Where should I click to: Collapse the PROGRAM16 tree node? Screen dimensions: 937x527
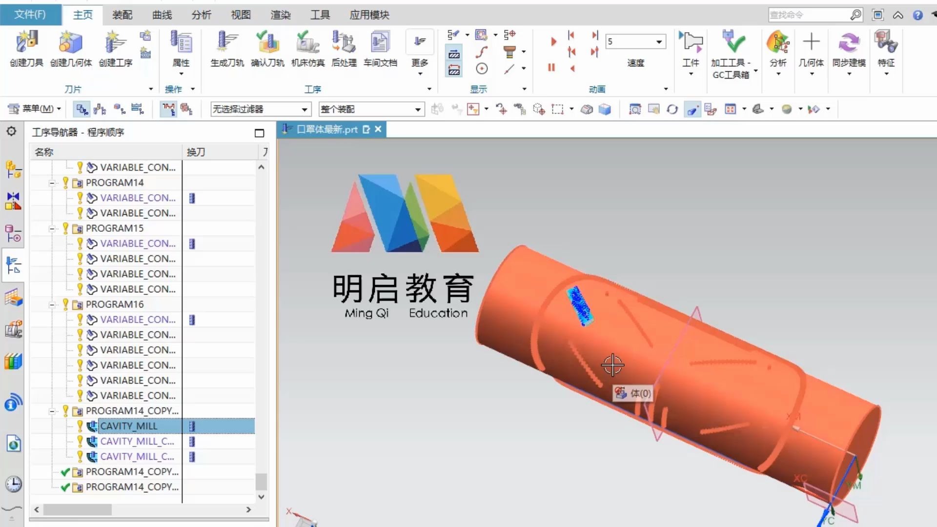pos(52,305)
